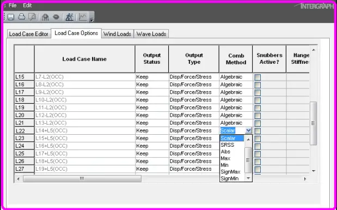This screenshot has height=210, width=337.
Task: Toggle Snubbers Active checkbox for row L22
Action: tap(258, 131)
